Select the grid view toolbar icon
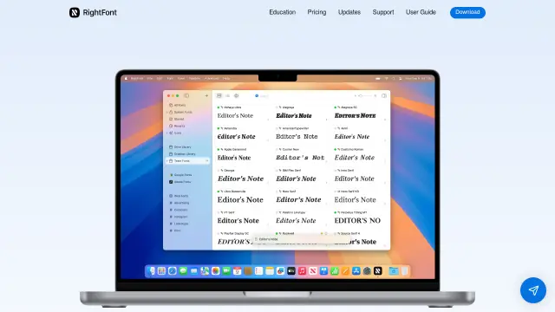Viewport: 555px width, 312px height. click(x=219, y=96)
